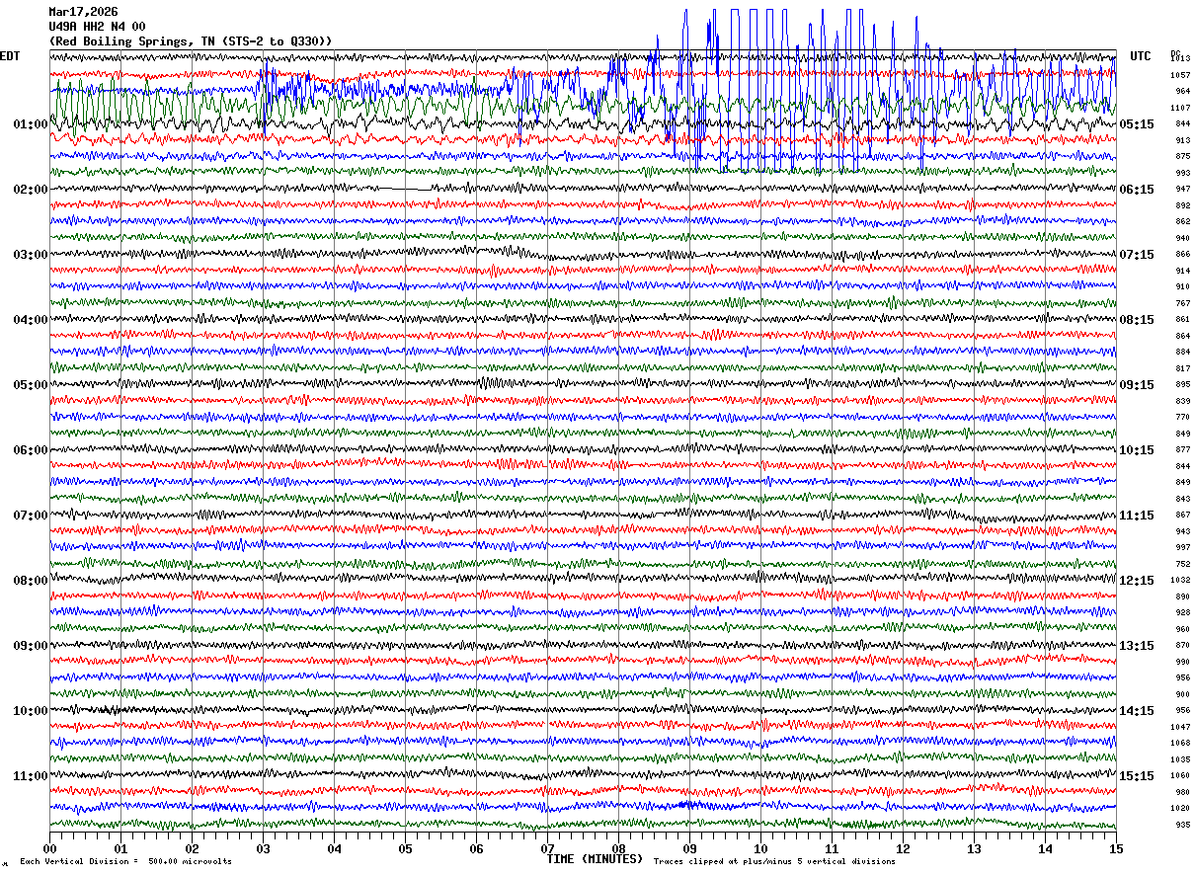Screen dimensions: 1195x875
Task: Select the DC offset value 913
Action: click(x=1183, y=140)
